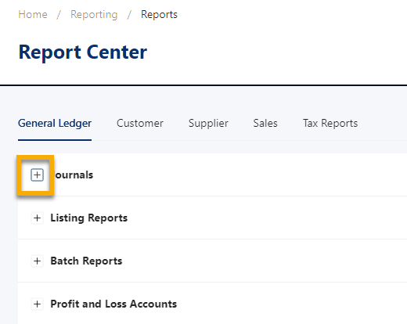Click the Reports breadcrumb item

pos(159,14)
